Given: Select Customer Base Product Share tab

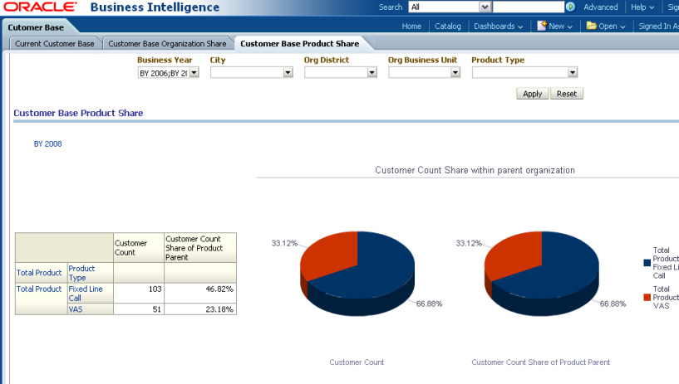Looking at the screenshot, I should tap(300, 44).
